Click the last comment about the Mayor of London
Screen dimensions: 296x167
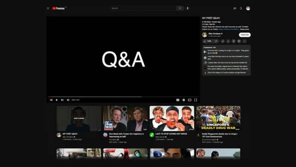tap(227, 73)
